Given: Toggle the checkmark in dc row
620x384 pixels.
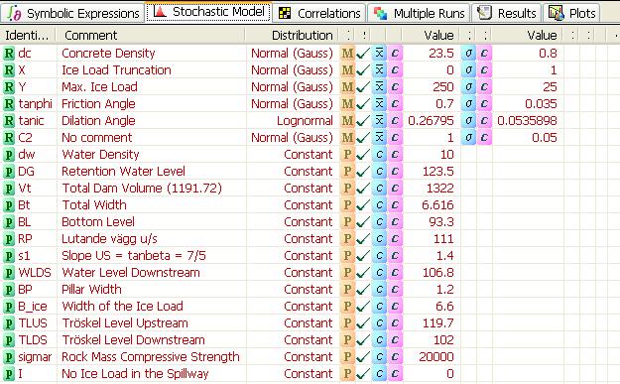Looking at the screenshot, I should click(x=363, y=54).
